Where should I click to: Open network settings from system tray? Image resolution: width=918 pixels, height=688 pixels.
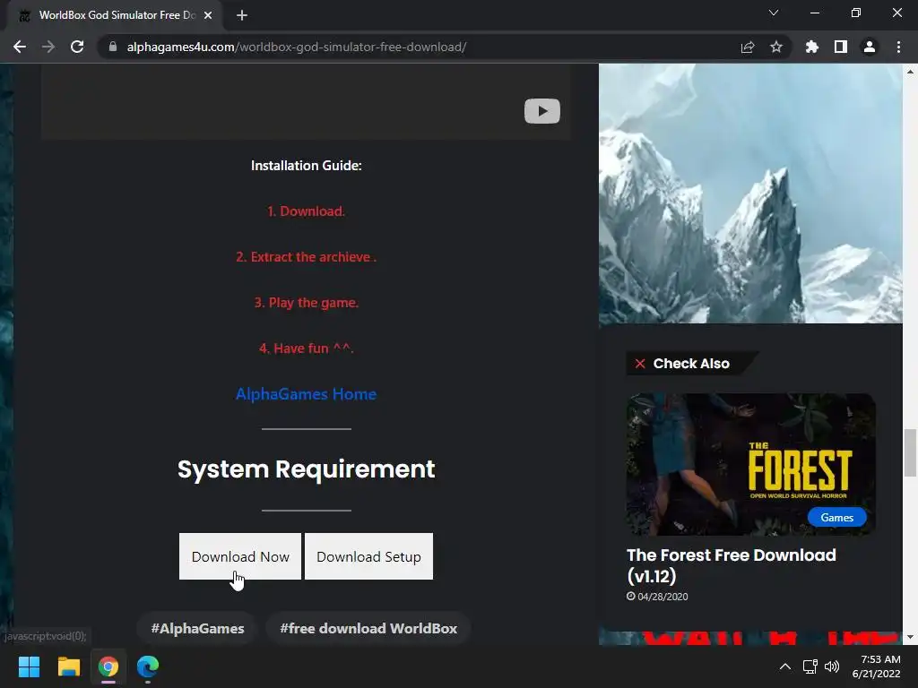coord(810,666)
